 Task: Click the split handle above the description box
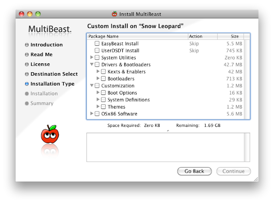pyautogui.click(x=168, y=131)
